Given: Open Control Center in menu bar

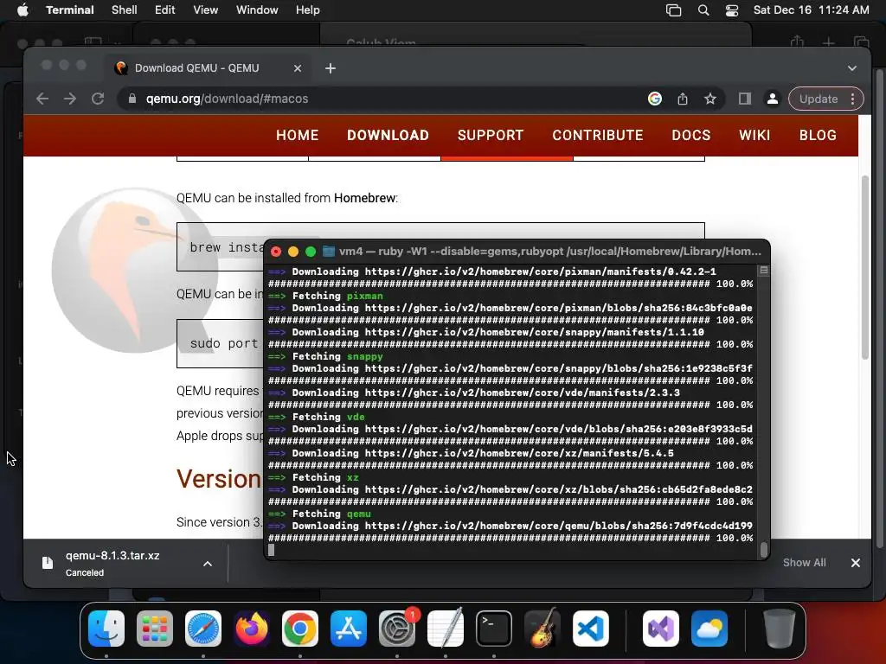Looking at the screenshot, I should tap(732, 10).
